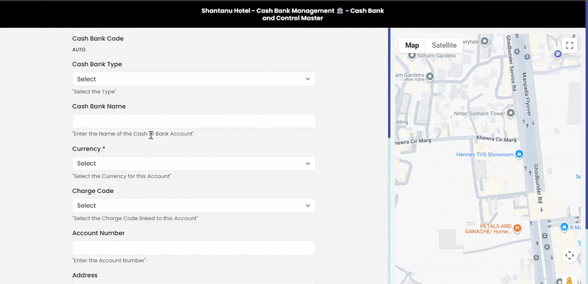The width and height of the screenshot is (588, 284).
Task: Open the Cash Bank Type dropdown
Action: (193, 79)
